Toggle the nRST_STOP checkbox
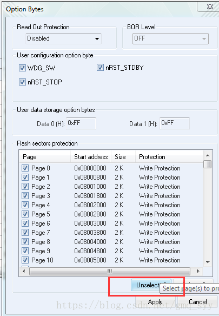This screenshot has width=219, height=316. click(x=22, y=82)
